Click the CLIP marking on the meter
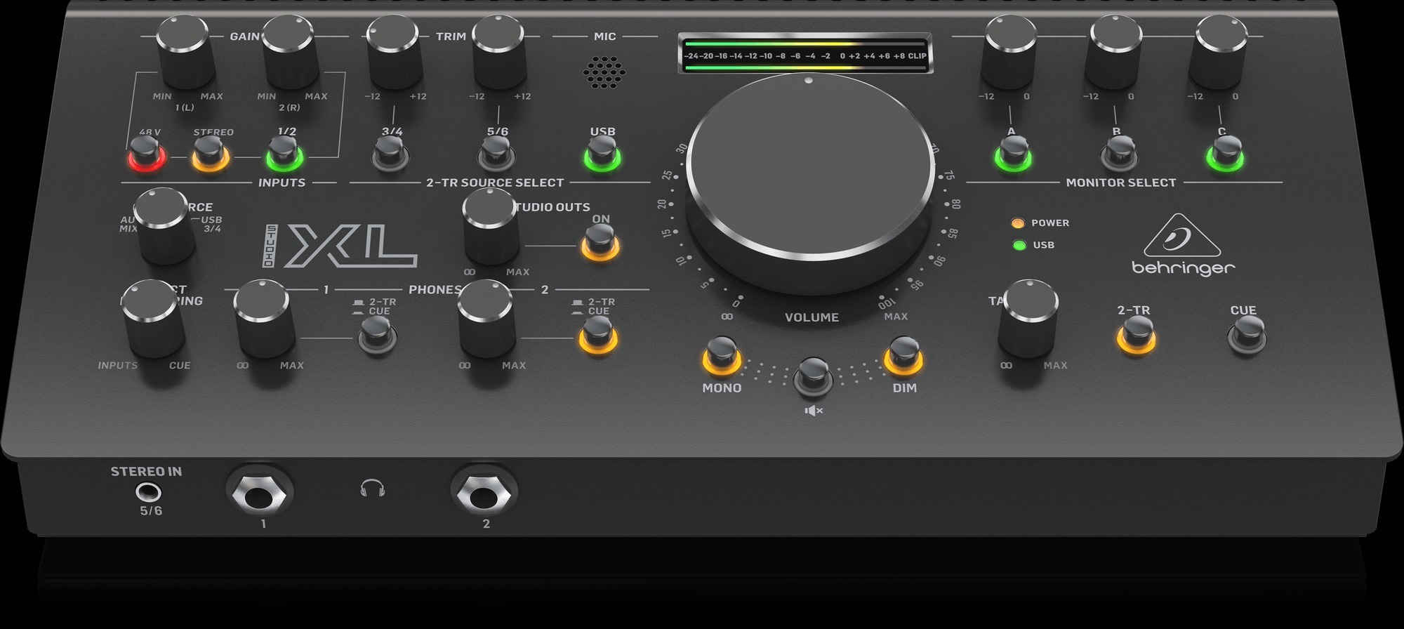Screen dimensions: 1404x629 coord(917,56)
